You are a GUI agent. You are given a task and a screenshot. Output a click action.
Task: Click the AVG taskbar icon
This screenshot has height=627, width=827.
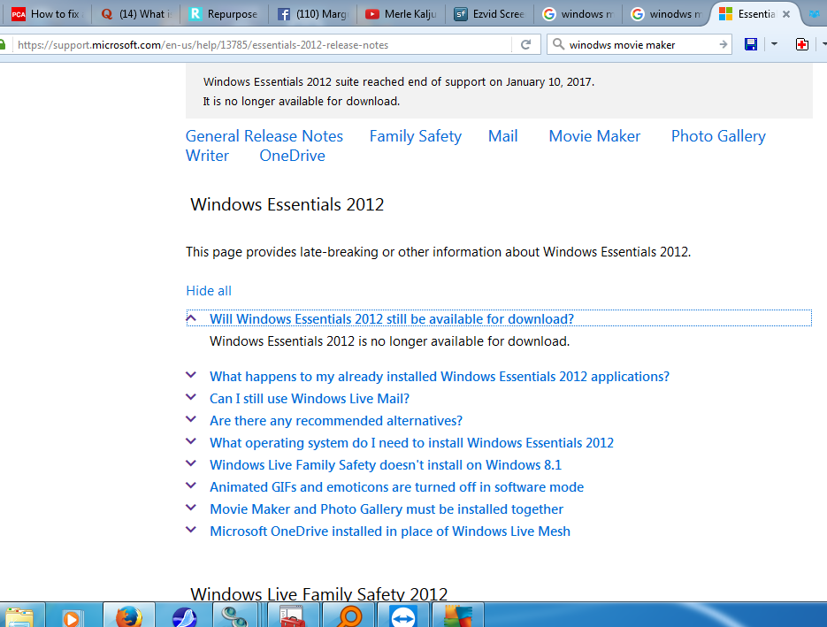tap(458, 617)
